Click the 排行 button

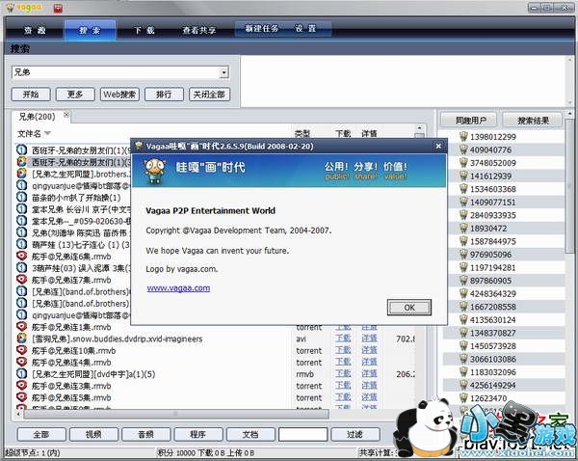pyautogui.click(x=164, y=95)
